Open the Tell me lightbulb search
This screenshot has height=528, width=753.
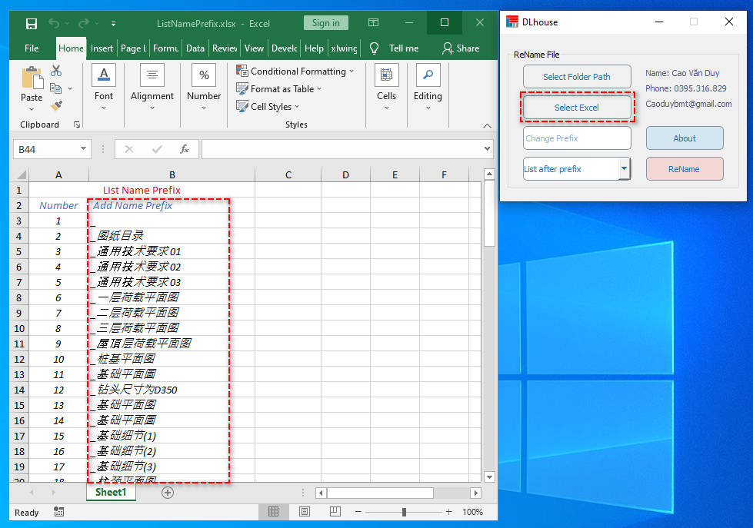(375, 48)
